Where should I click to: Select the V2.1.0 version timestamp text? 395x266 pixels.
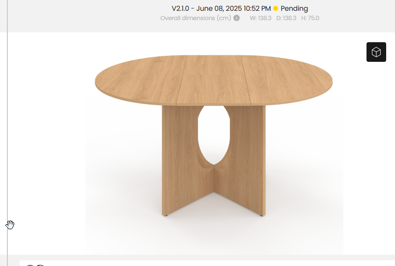pyautogui.click(x=221, y=8)
